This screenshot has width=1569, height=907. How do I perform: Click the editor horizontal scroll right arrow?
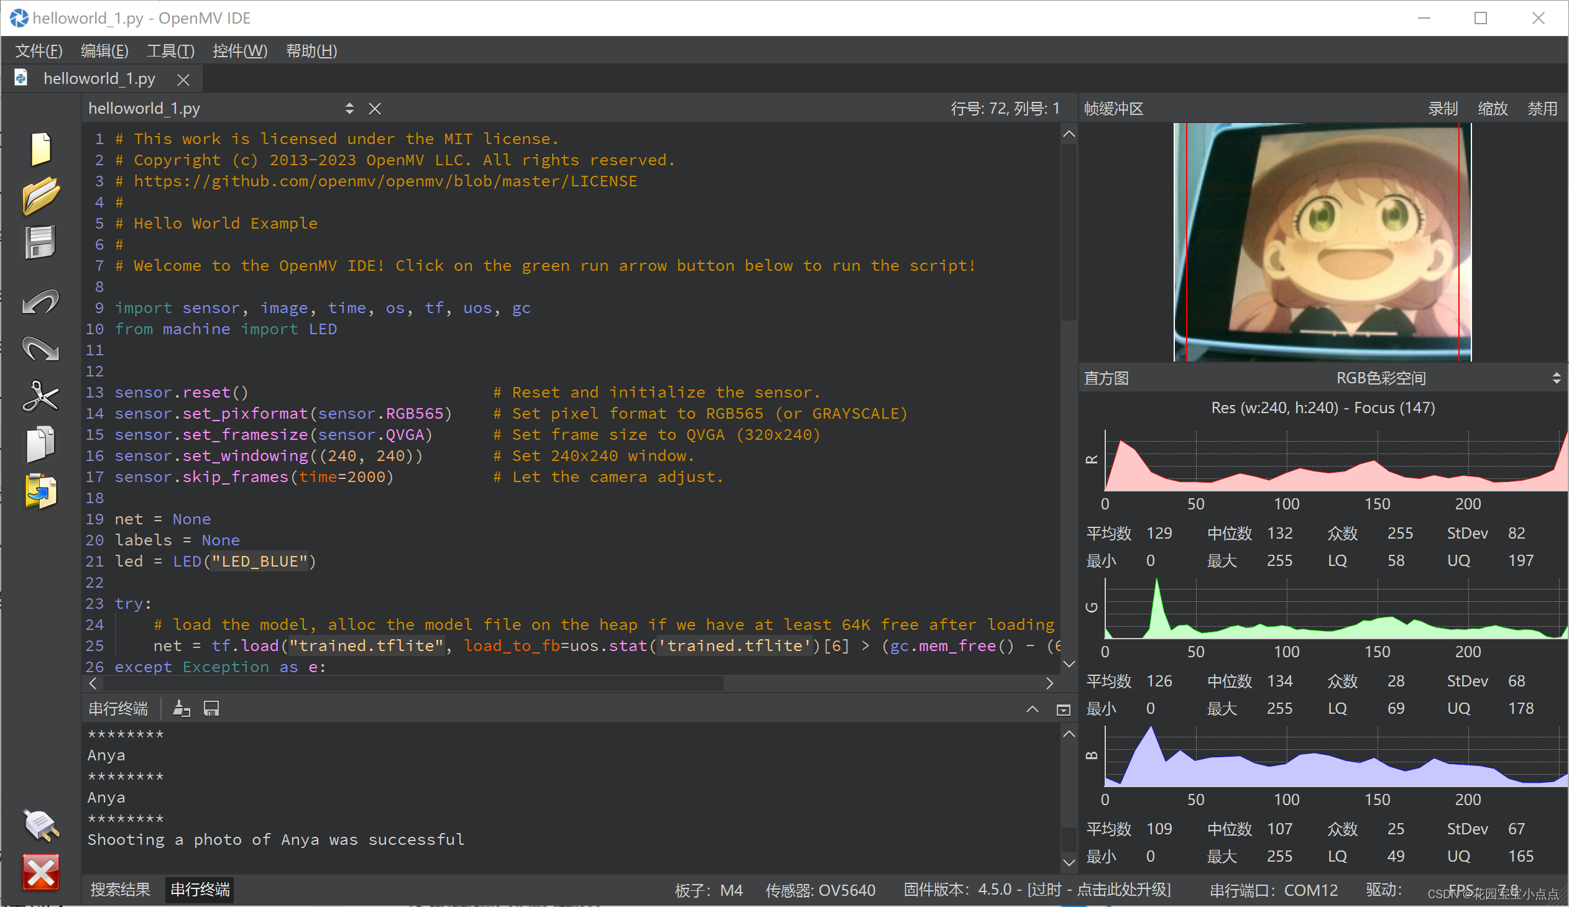1050,683
